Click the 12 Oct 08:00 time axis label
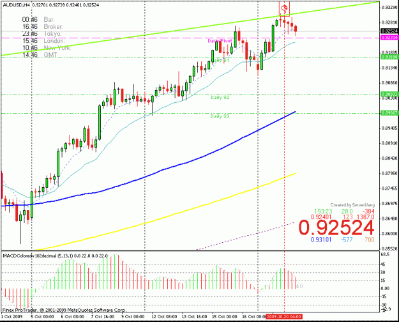Viewport: 399px width, 322px height. point(164,316)
